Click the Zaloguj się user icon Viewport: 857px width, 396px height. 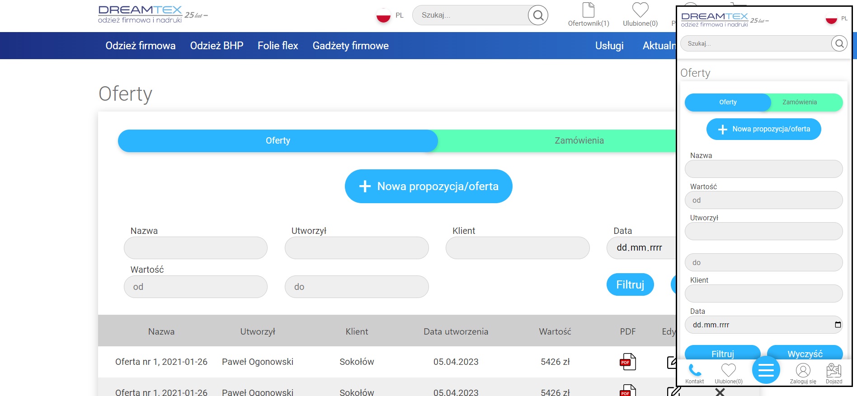803,370
